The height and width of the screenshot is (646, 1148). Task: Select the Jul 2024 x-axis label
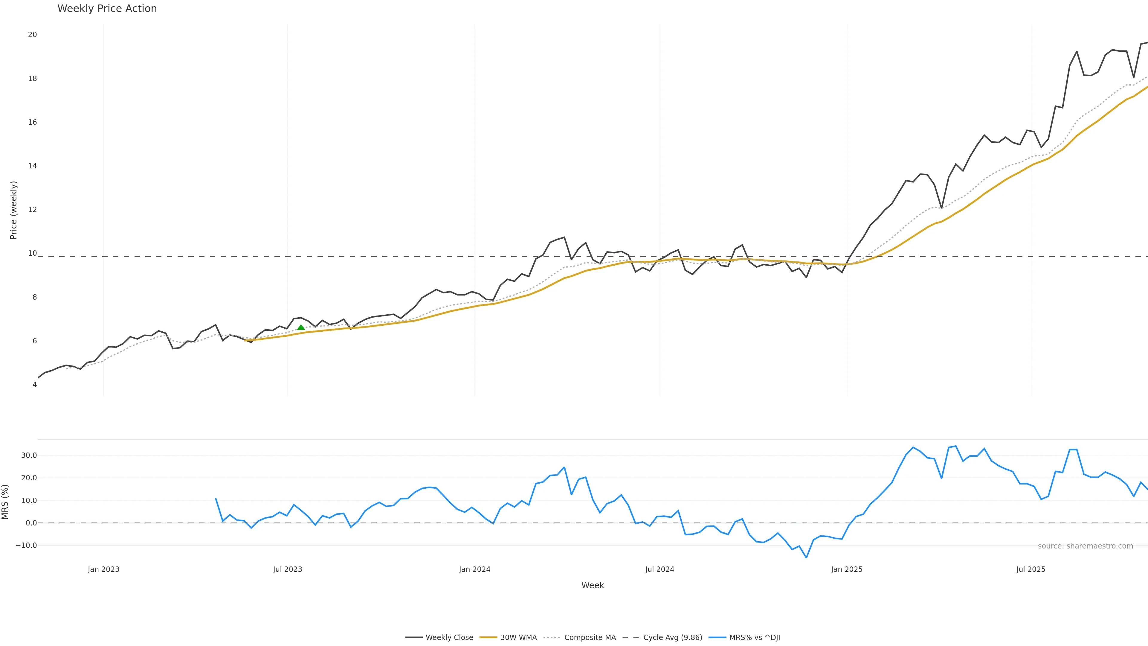[x=660, y=569]
